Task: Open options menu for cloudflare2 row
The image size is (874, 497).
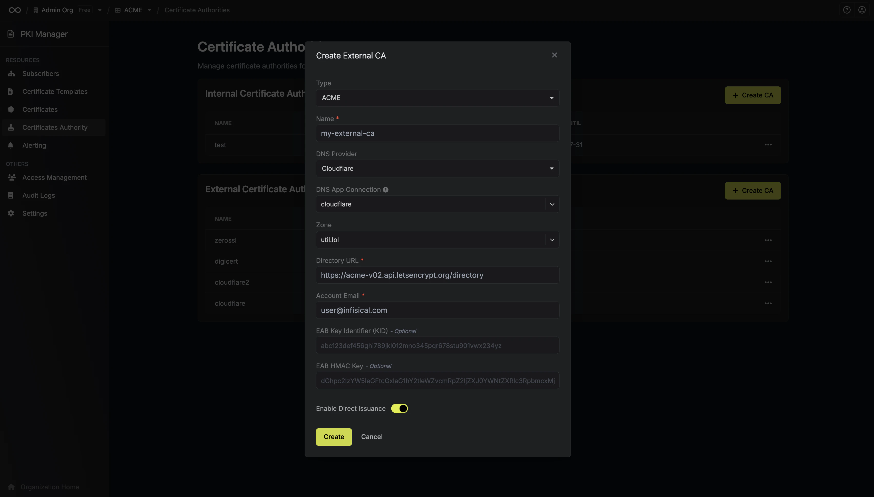Action: coord(768,282)
